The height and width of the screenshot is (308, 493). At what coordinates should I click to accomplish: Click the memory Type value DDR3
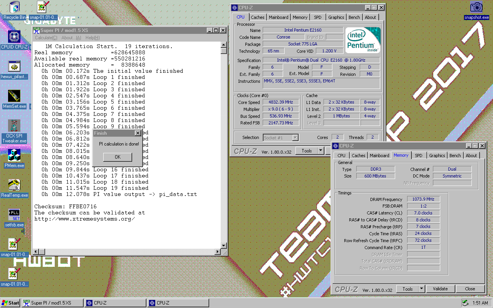376,169
